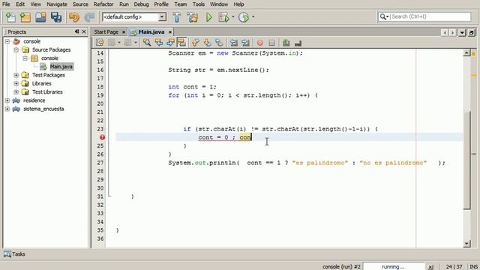Viewport: 480px width, 270px height.
Task: Expand the Libraries node
Action: (x=16, y=83)
